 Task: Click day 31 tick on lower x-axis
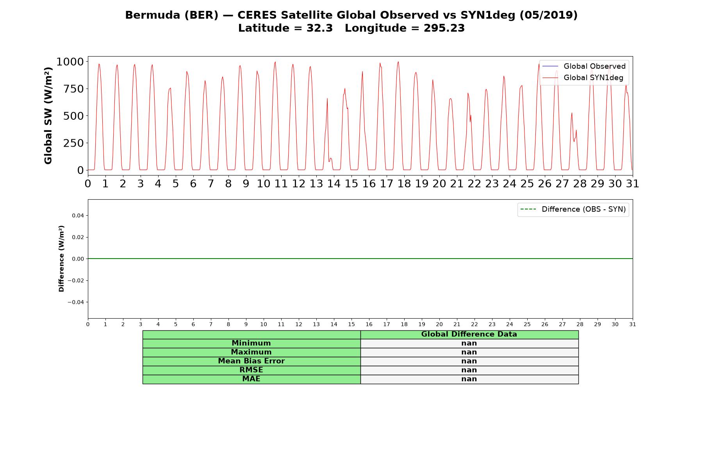coord(632,324)
